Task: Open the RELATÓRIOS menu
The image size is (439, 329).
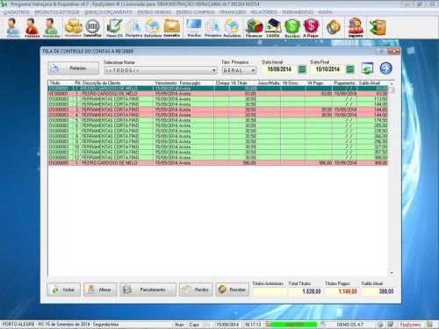Action: tap(263, 12)
